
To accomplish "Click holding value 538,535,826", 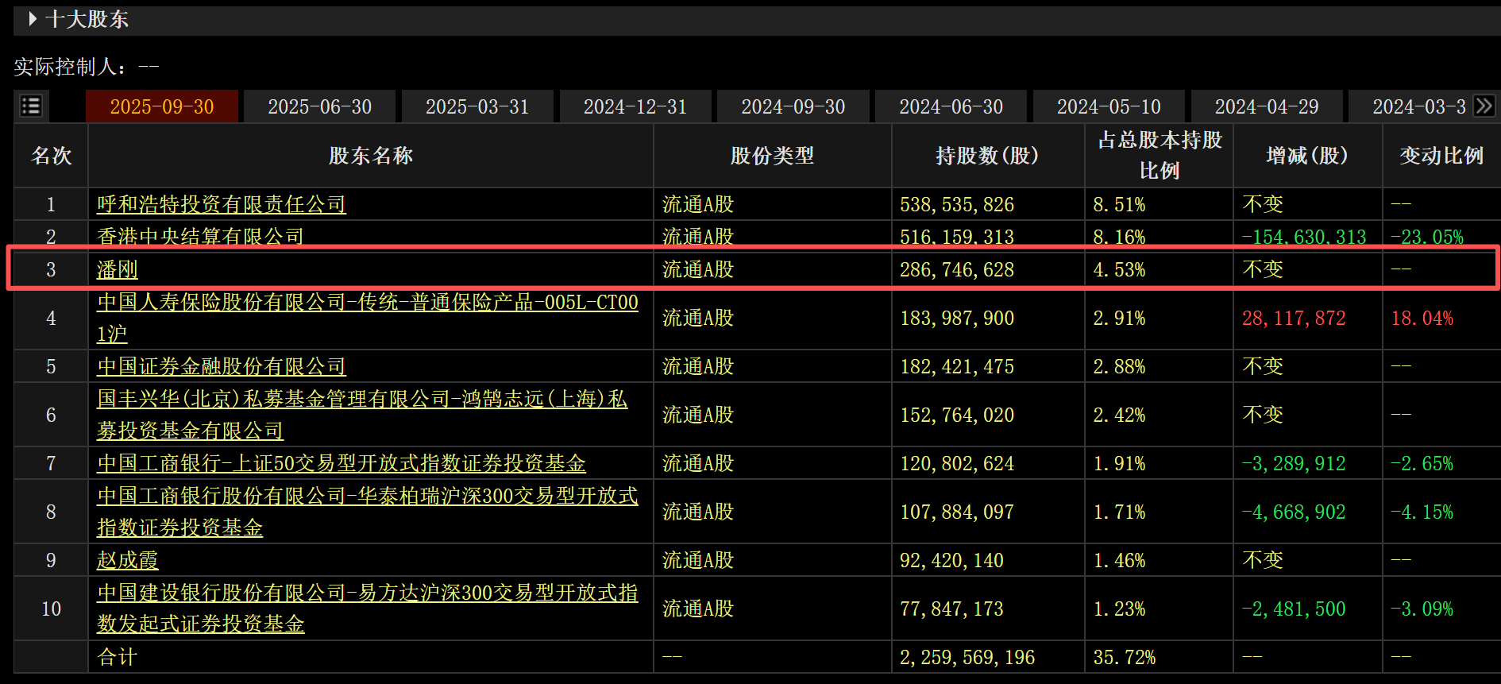I will [x=957, y=204].
